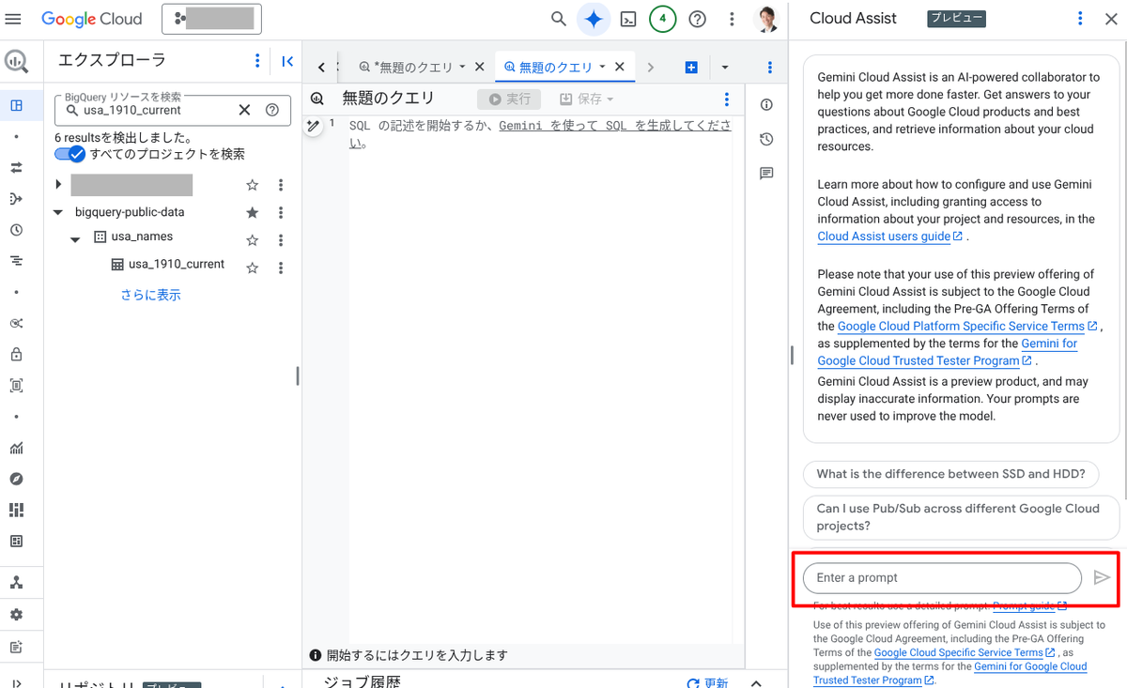
Task: Open dropdown on *無題のクエリ tab
Action: pos(462,67)
